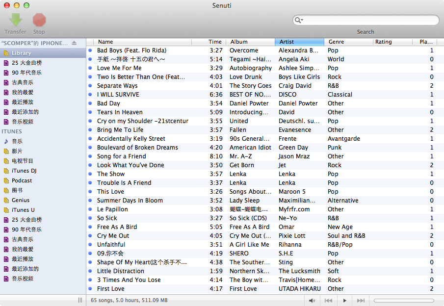Click the volume speaker icon
The image size is (444, 306).
point(312,300)
